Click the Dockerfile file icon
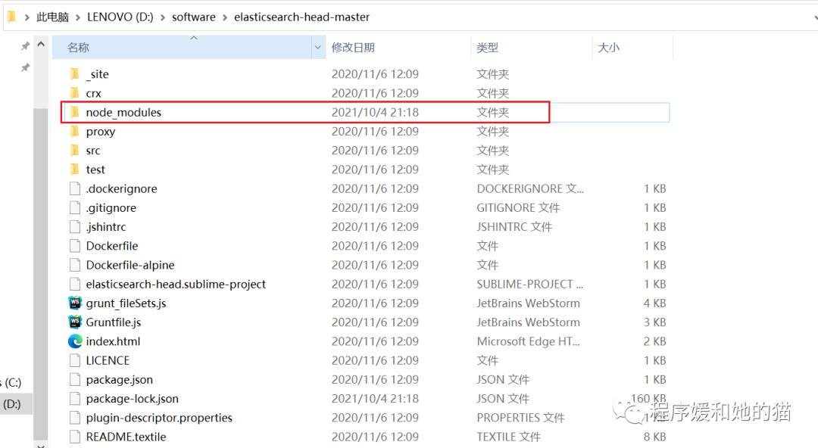The width and height of the screenshot is (818, 448). (x=75, y=246)
